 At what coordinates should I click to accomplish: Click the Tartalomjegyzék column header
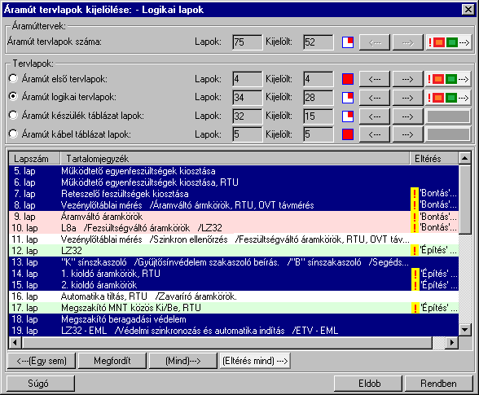[235, 158]
